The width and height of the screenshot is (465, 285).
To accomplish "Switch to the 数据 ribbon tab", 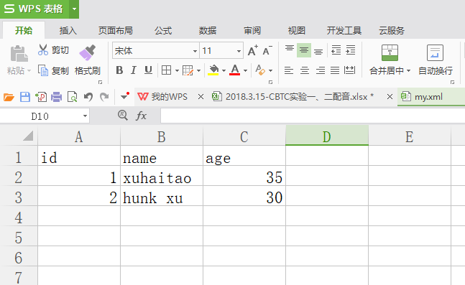I will 208,31.
